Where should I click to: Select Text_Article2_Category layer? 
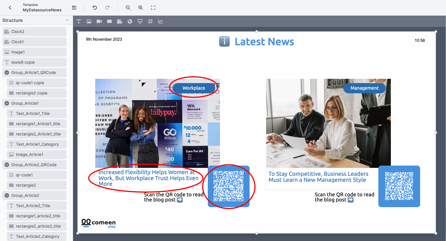coord(37,236)
